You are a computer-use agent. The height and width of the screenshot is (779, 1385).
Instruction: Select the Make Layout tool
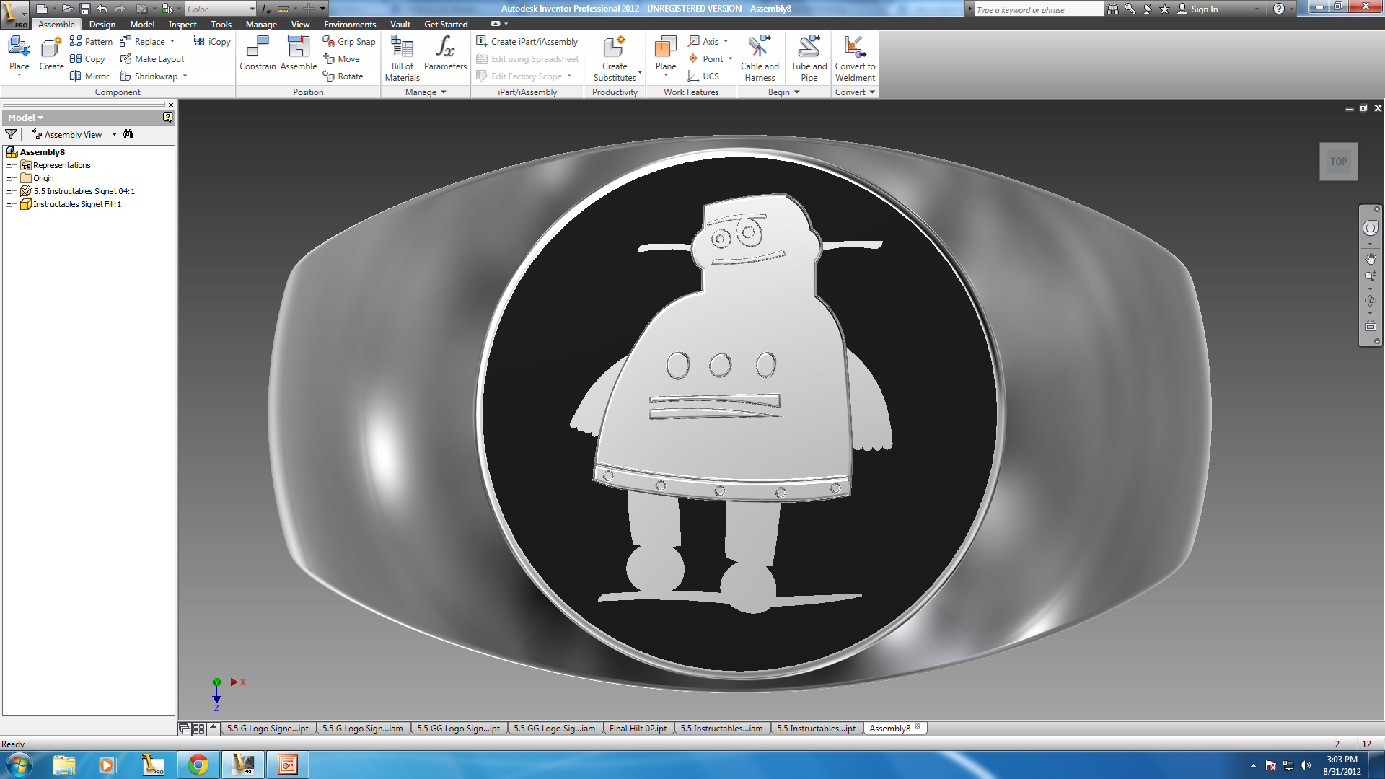pyautogui.click(x=151, y=58)
